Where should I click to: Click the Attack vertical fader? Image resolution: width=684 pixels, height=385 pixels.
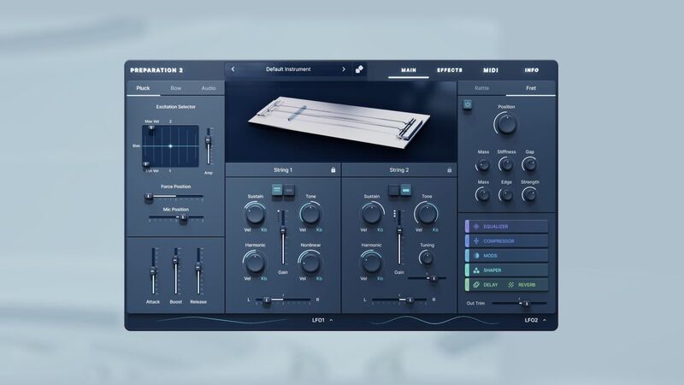click(153, 270)
